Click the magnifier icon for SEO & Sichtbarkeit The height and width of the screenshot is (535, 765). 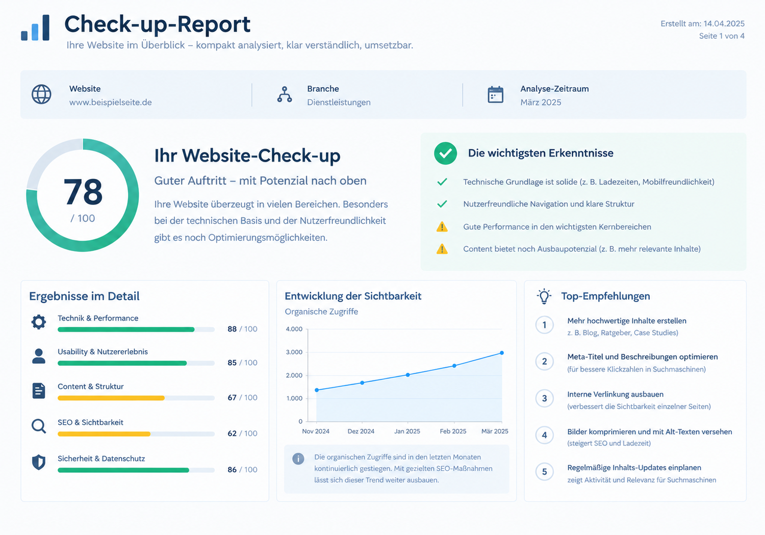point(39,426)
